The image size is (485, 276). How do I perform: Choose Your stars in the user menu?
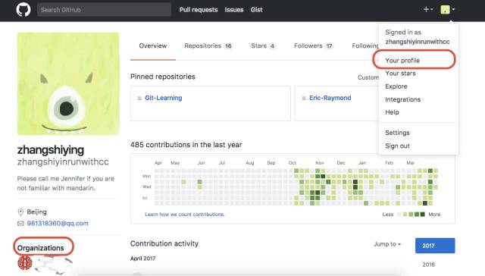(x=400, y=74)
